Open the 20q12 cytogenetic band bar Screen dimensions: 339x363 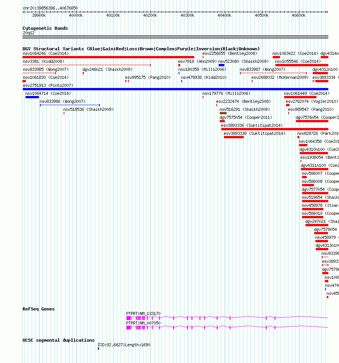[x=175, y=37]
